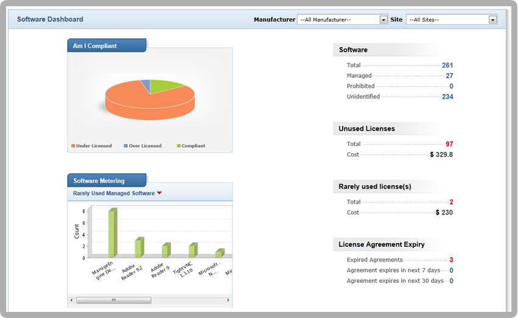Click the chart scrollbar right arrow
This screenshot has height=318, width=518.
(228, 300)
